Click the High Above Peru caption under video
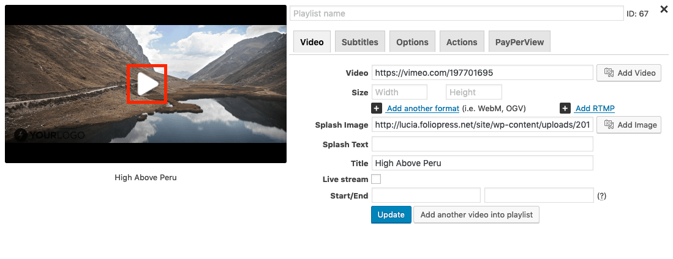 point(146,177)
